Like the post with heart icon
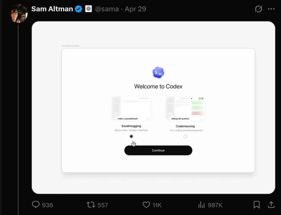The image size is (281, 215). point(146,204)
